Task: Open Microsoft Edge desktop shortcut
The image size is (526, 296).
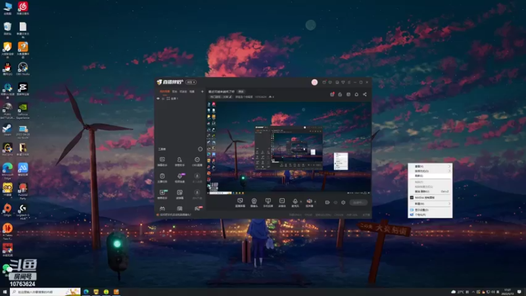Action: point(7,171)
